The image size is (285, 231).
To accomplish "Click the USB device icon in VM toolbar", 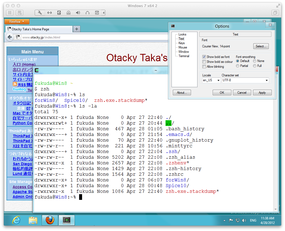I will pyautogui.click(x=88, y=13).
